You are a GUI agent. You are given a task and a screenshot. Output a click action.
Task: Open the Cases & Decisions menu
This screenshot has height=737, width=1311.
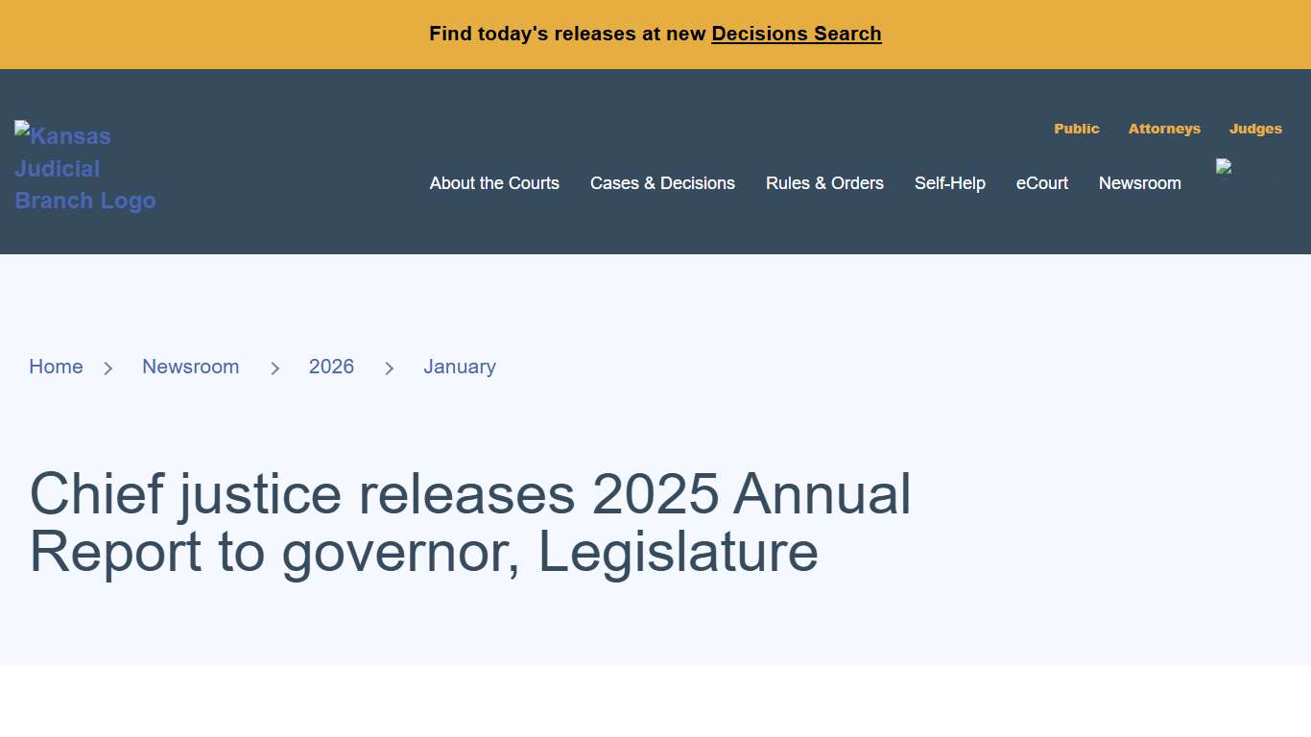tap(662, 183)
